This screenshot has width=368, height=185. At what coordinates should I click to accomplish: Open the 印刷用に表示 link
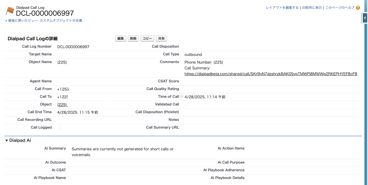tap(312, 8)
